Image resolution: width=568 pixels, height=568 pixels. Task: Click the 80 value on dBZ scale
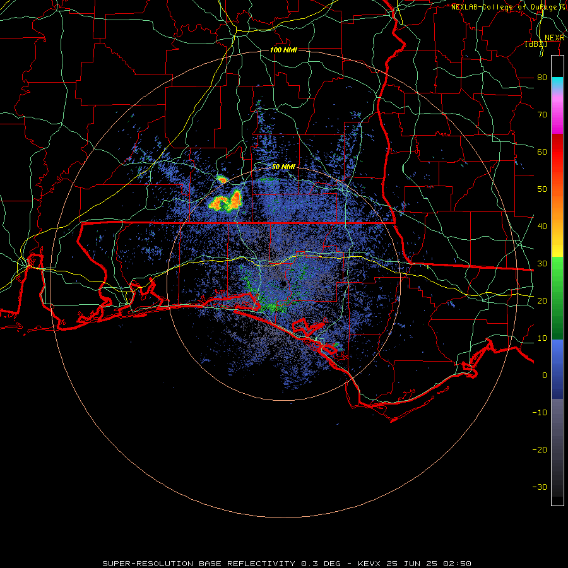pyautogui.click(x=542, y=77)
